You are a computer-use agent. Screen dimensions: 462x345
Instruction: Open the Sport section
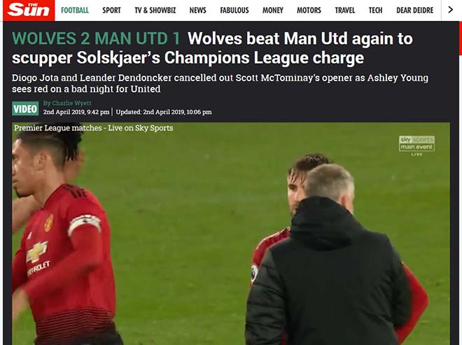pyautogui.click(x=112, y=10)
